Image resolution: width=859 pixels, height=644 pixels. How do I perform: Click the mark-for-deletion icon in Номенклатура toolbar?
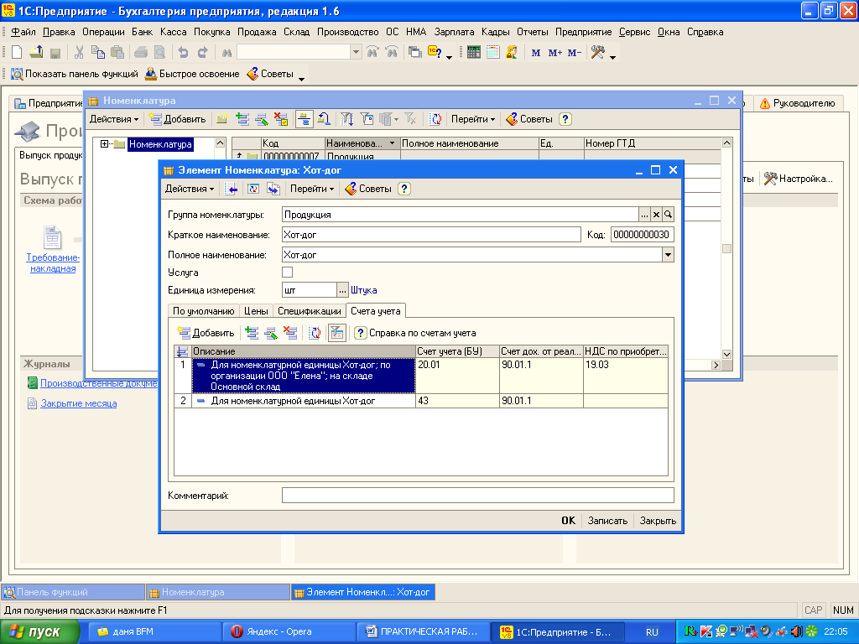(x=281, y=119)
